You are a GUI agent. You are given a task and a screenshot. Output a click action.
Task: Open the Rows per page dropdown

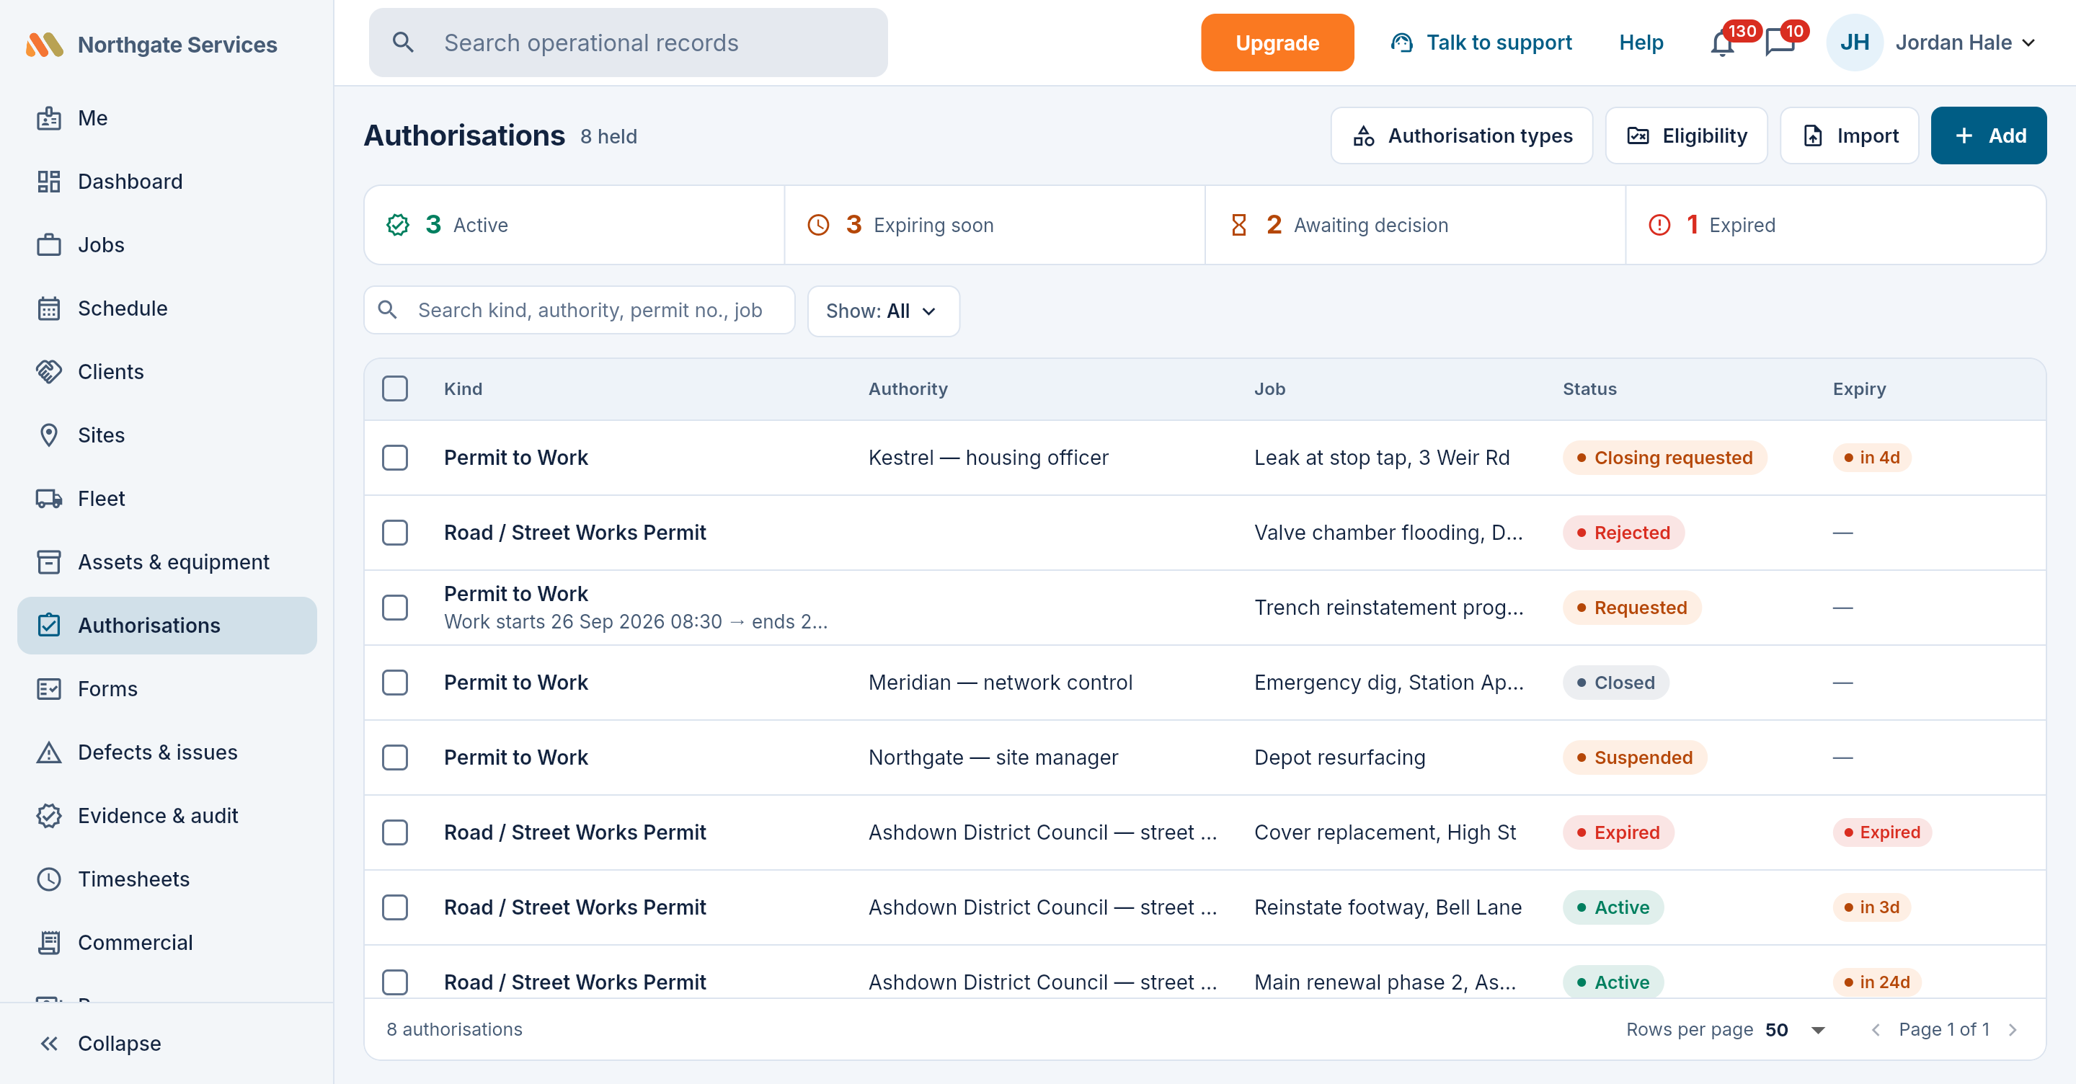[x=1796, y=1029]
